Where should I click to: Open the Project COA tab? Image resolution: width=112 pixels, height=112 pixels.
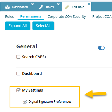click(x=102, y=17)
